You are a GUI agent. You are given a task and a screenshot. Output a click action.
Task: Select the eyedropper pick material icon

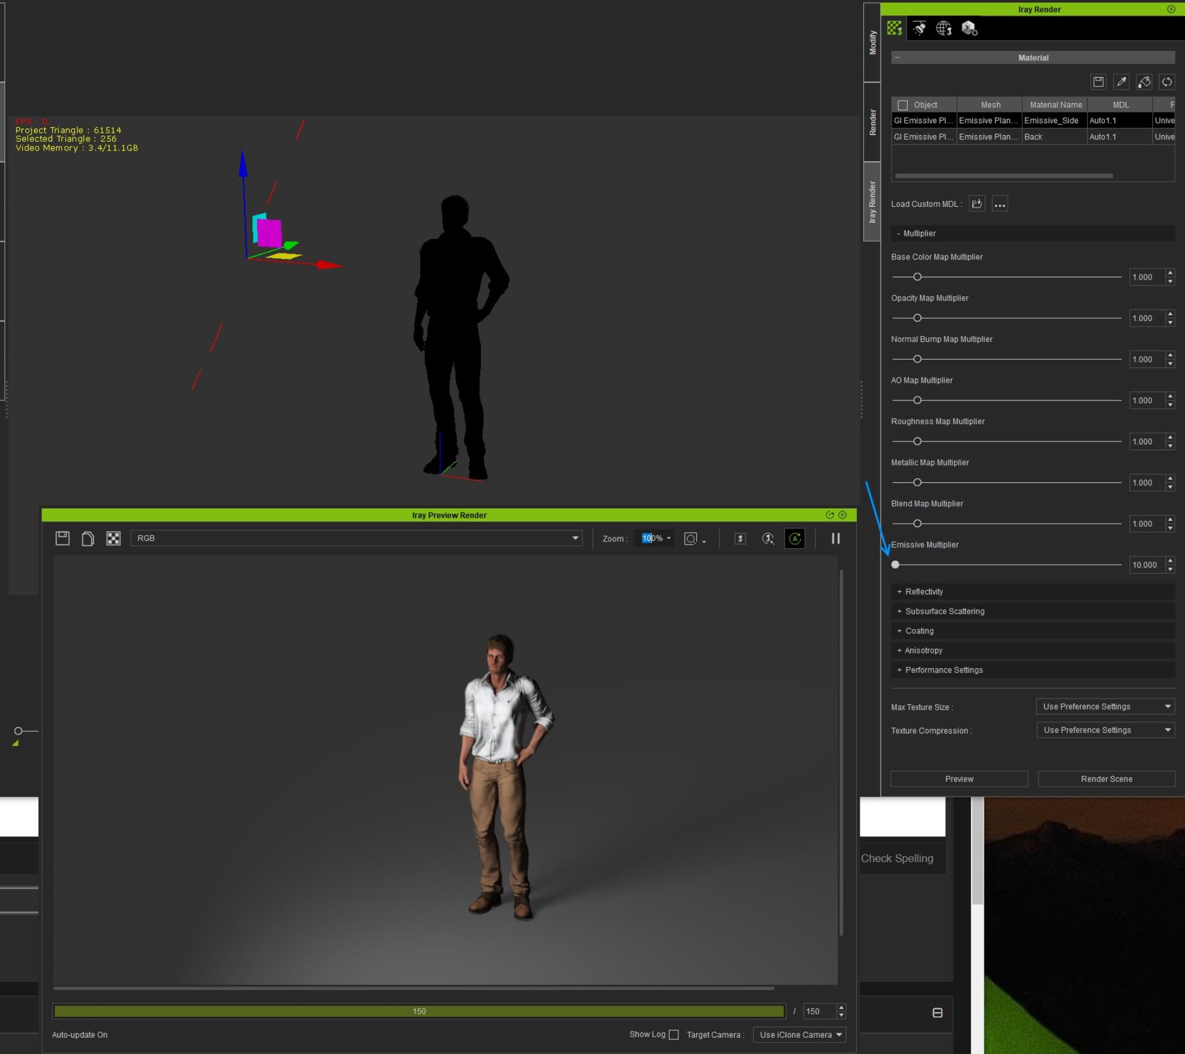point(1122,82)
